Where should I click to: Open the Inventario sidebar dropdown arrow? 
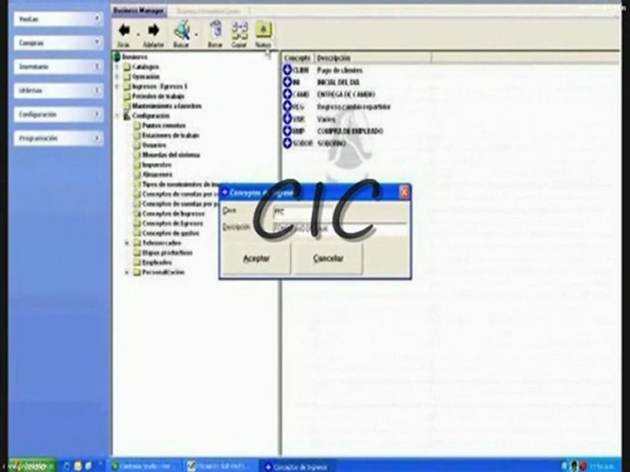coord(97,66)
